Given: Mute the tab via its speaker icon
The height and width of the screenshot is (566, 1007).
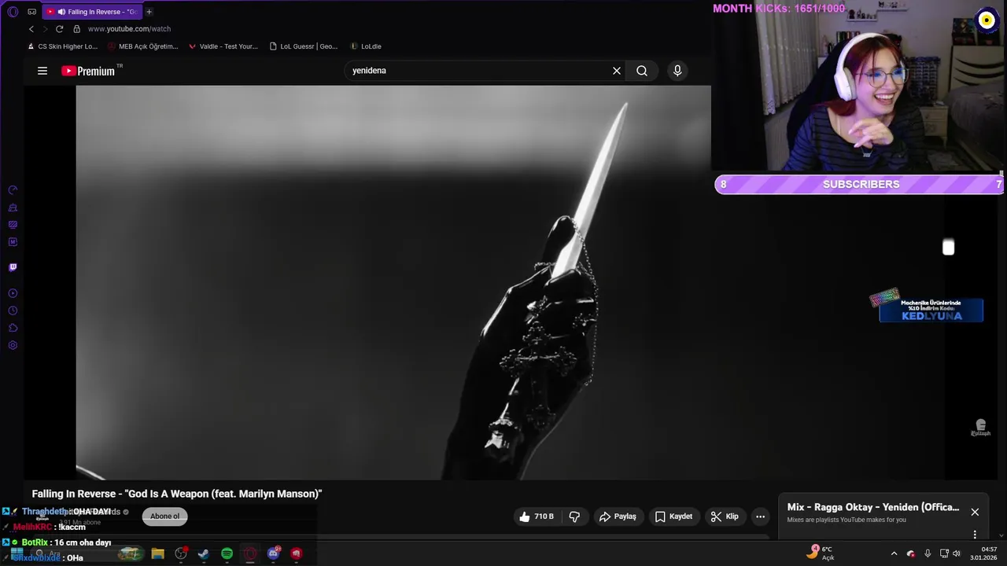Looking at the screenshot, I should pyautogui.click(x=61, y=12).
